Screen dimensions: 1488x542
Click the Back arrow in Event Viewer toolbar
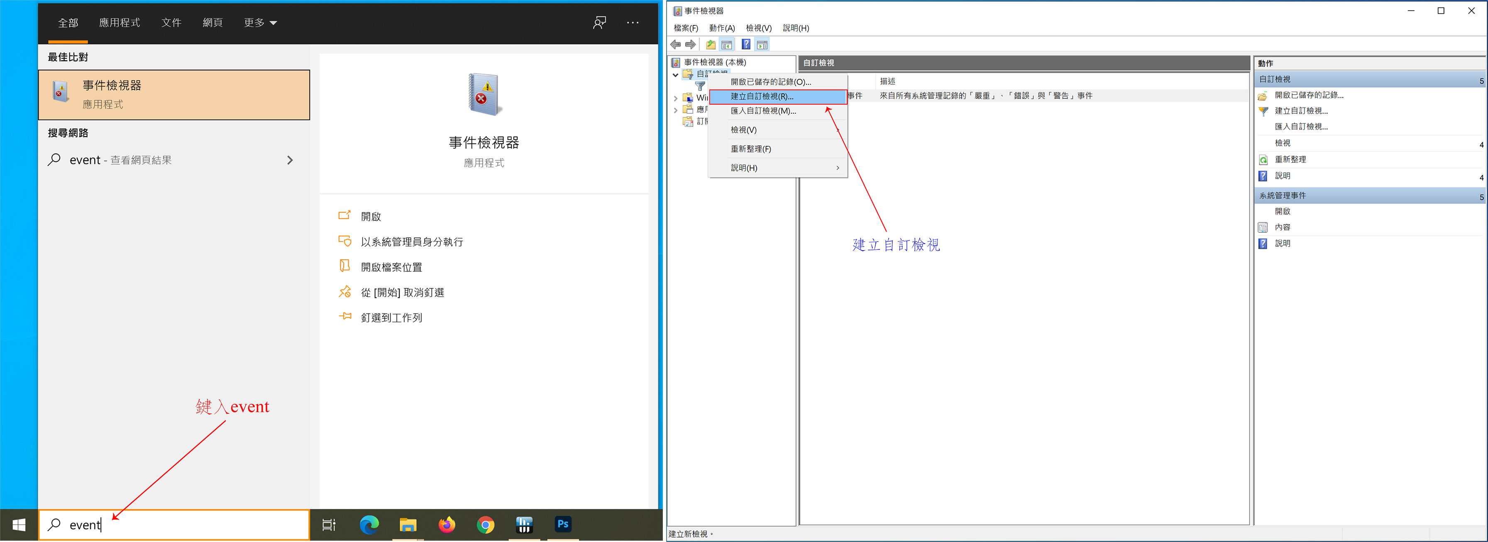[675, 44]
